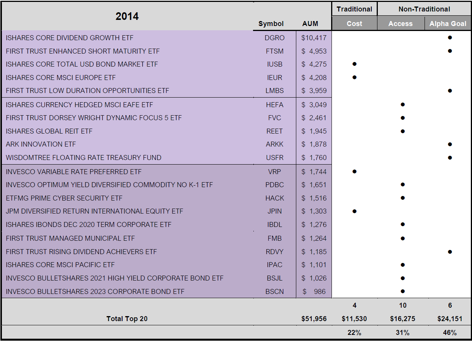The width and height of the screenshot is (472, 341).
Task: Select the "REET" ticker symbol
Action: coord(275,131)
